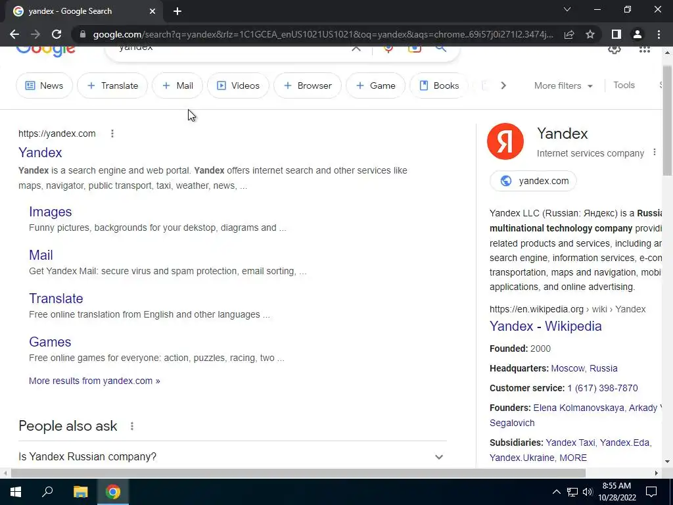This screenshot has height=505, width=673.
Task: Select the News filter tab
Action: [44, 85]
